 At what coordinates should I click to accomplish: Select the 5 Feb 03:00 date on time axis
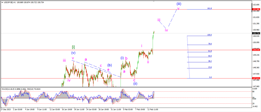coord(128,110)
